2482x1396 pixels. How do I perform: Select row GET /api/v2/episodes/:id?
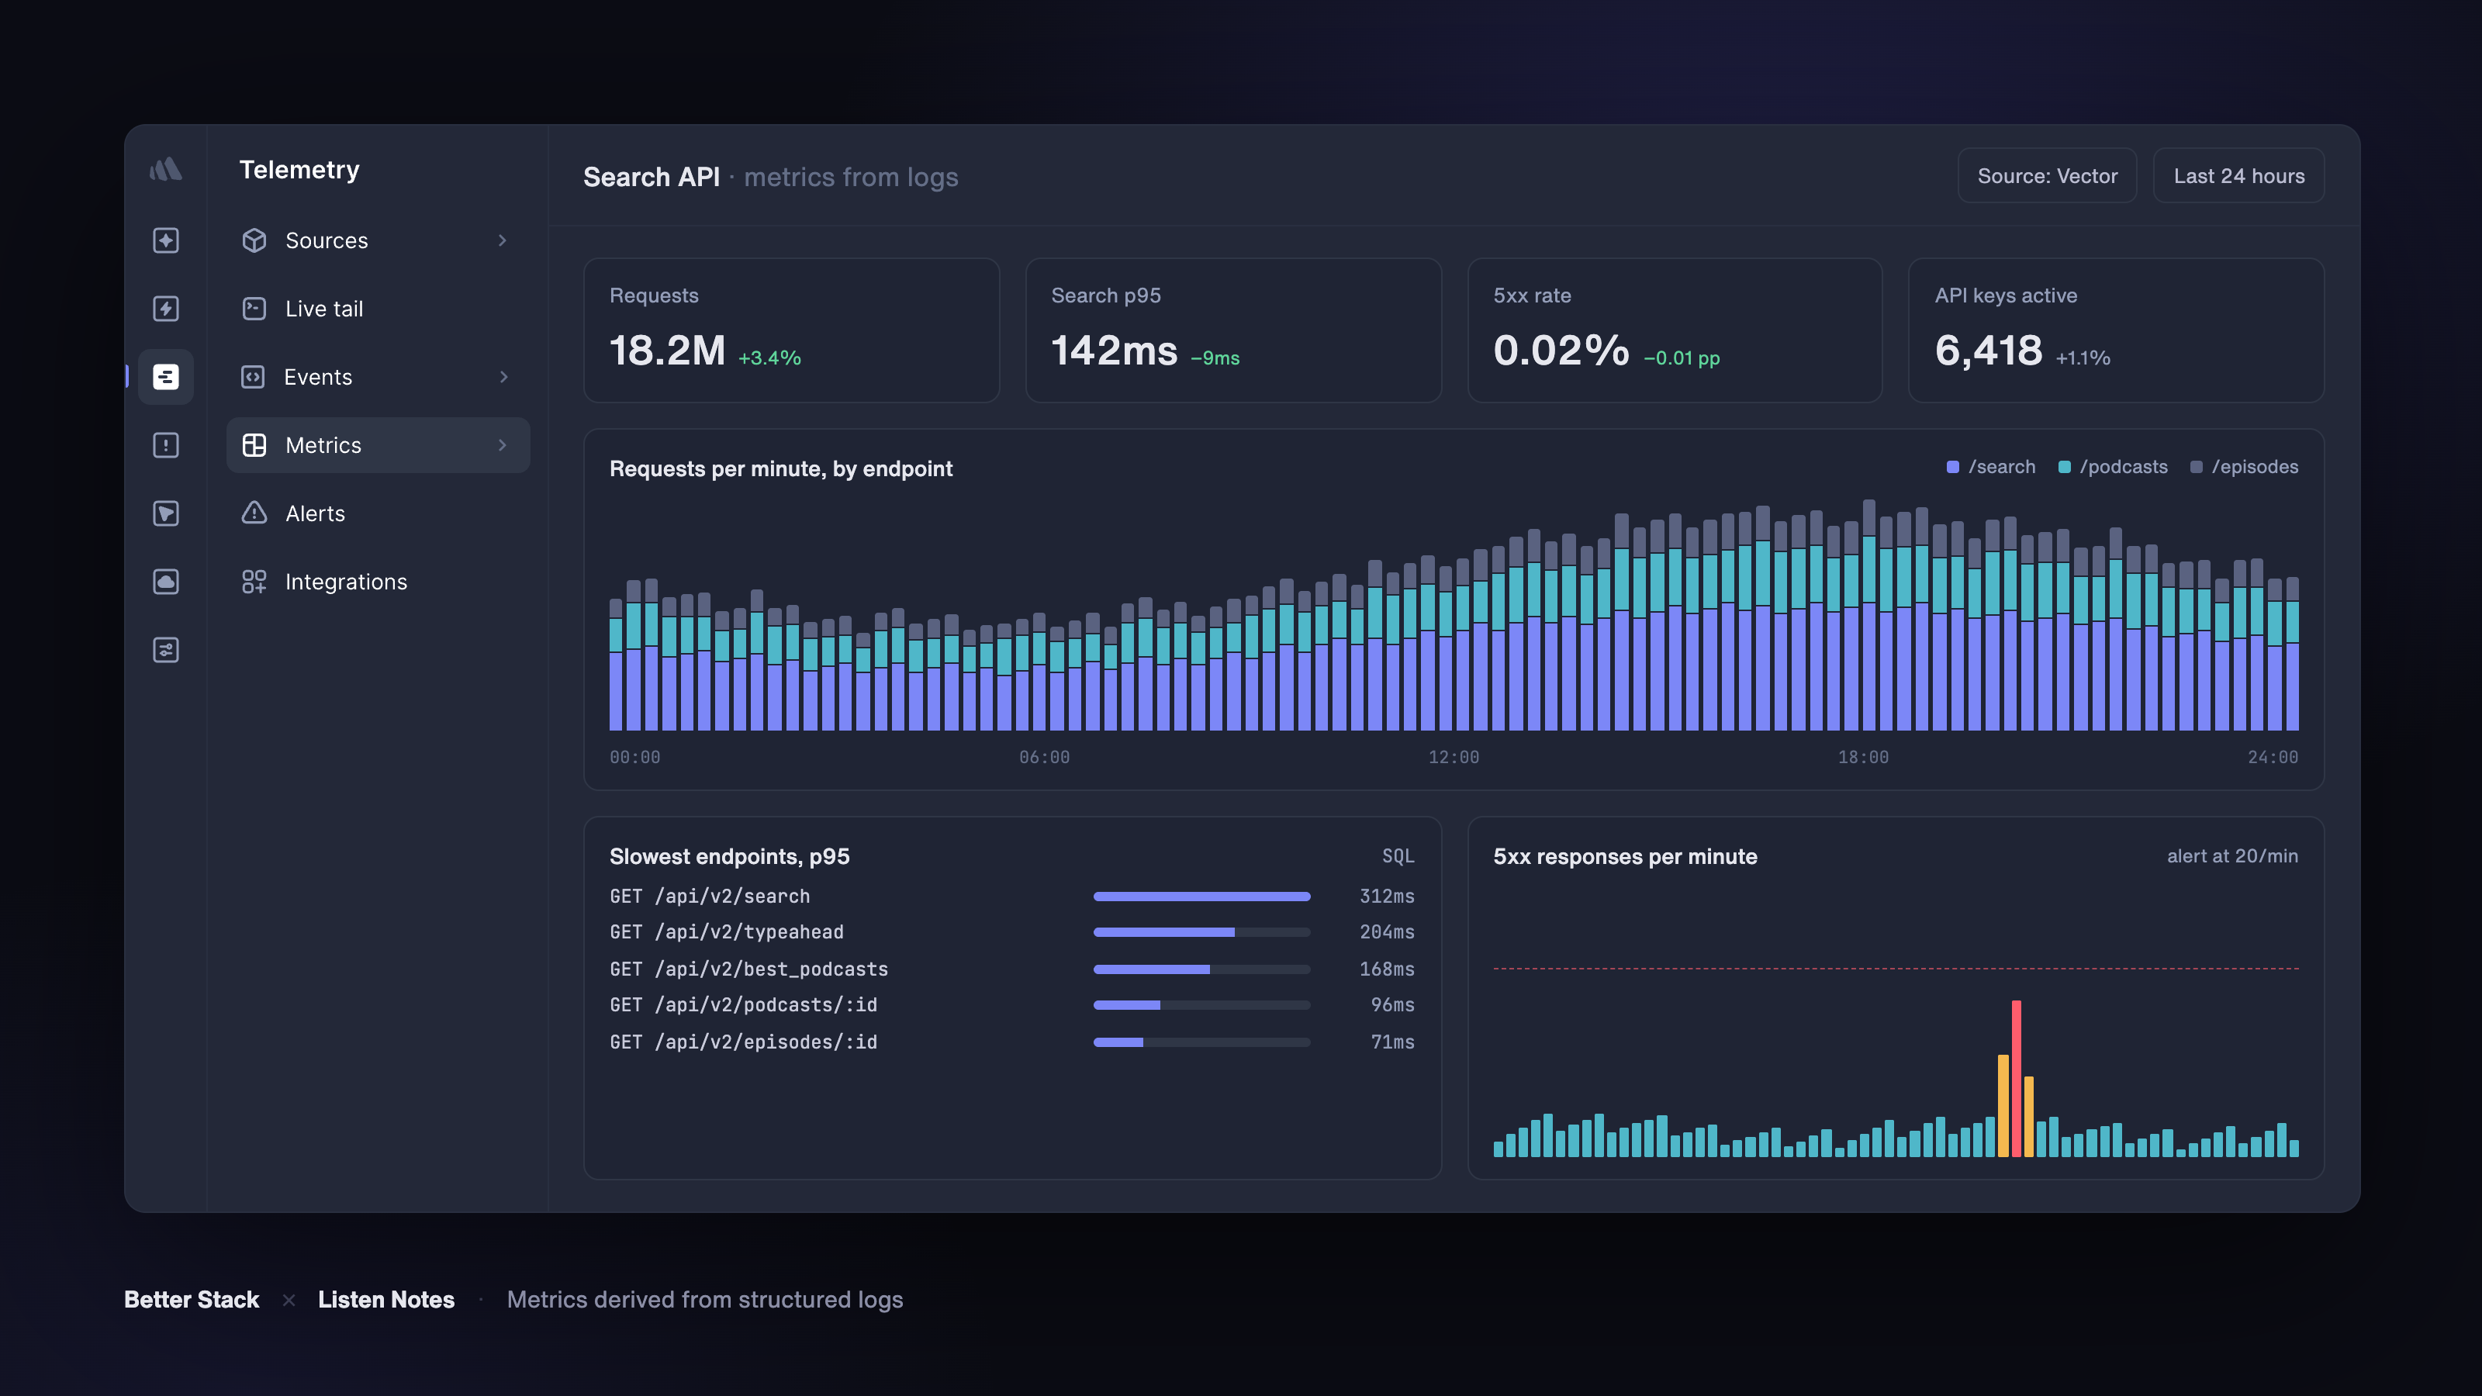click(1013, 1042)
